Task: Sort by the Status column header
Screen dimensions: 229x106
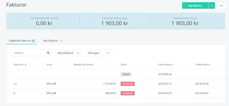Action: pyautogui.click(x=124, y=65)
